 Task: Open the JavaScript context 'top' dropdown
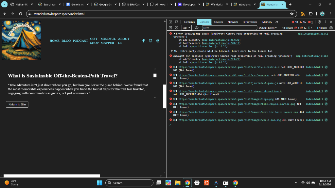186,28
